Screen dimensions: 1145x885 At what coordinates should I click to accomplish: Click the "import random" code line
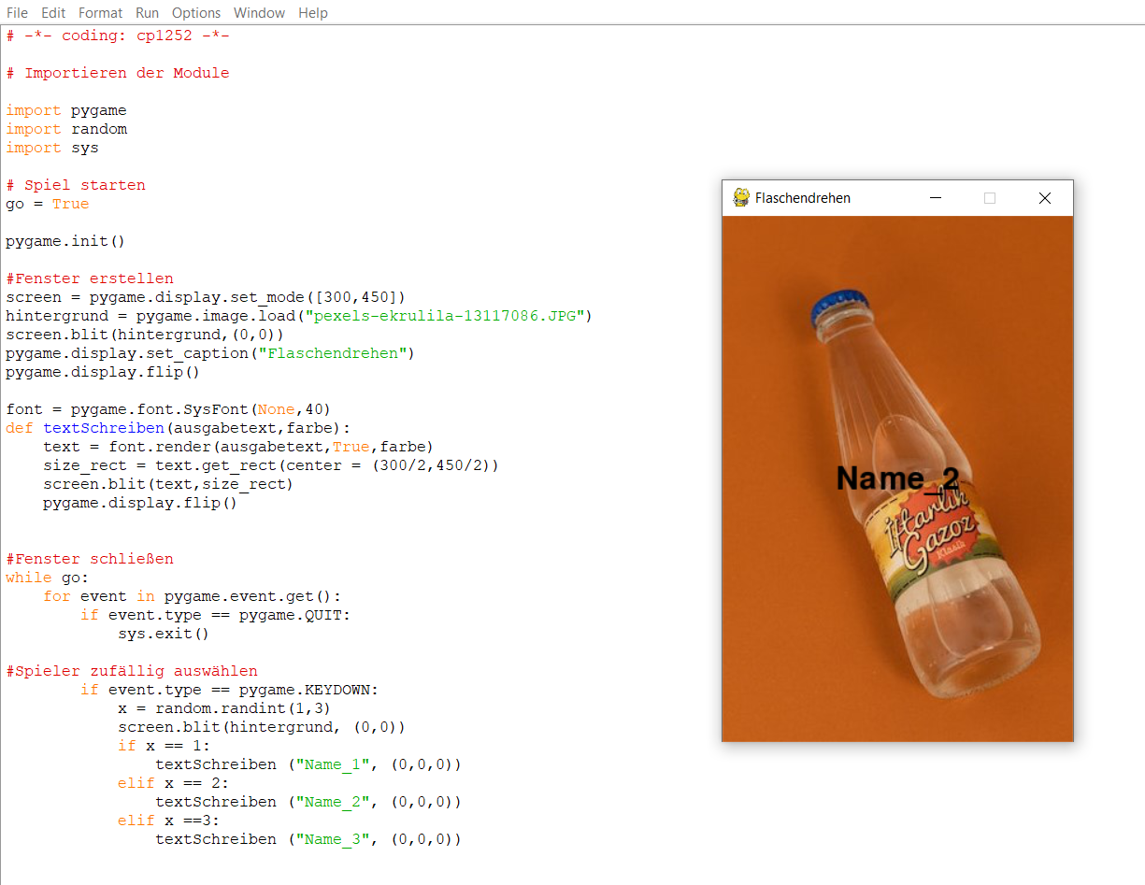[66, 129]
